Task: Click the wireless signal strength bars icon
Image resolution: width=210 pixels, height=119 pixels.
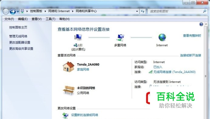Action: click(x=151, y=72)
